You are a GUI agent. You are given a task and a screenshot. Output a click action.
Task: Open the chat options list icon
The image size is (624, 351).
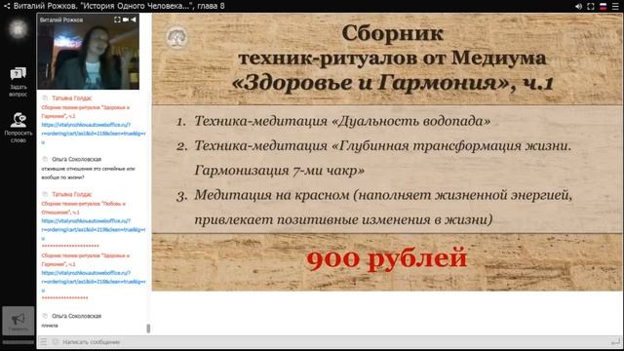43,342
